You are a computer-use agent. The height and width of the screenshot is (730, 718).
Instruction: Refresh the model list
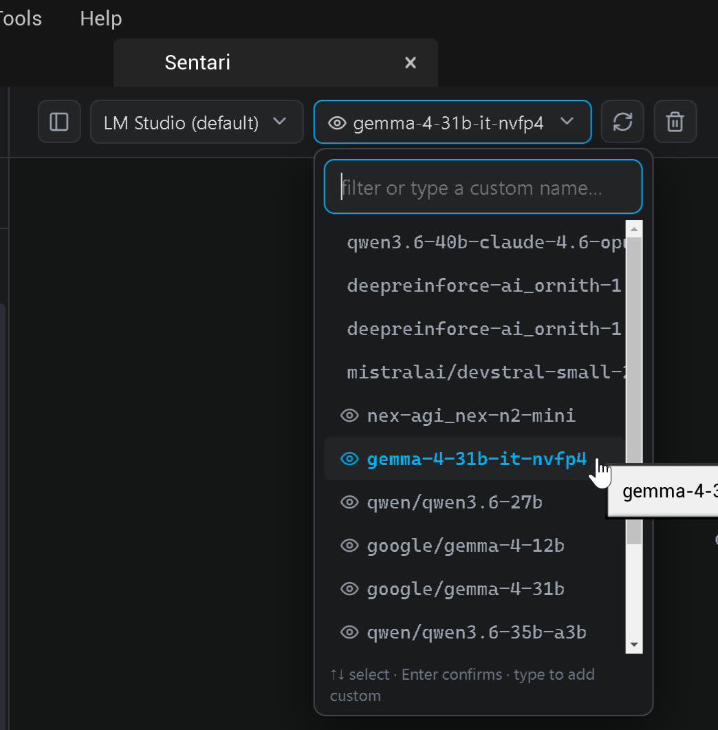(x=622, y=122)
